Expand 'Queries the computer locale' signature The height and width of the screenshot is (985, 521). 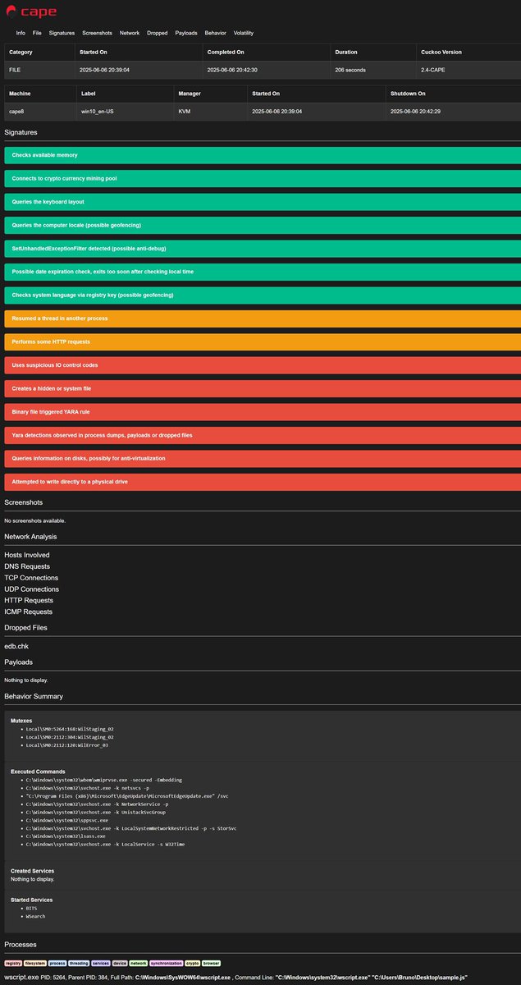(263, 224)
